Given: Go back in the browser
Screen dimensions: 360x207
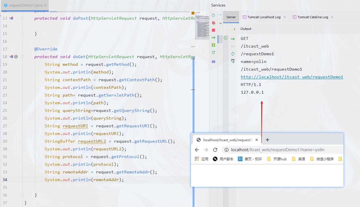Looking at the screenshot, I should point(197,150).
